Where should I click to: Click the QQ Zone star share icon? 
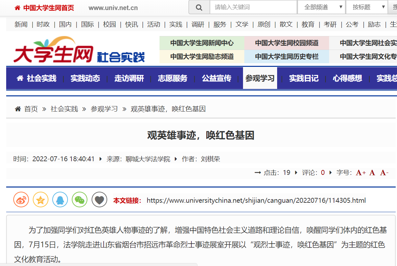click(41, 200)
